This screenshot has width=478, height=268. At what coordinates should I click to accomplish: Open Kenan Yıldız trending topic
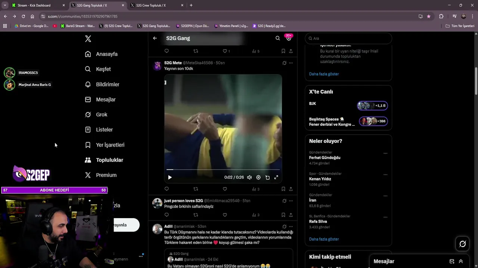(320, 179)
